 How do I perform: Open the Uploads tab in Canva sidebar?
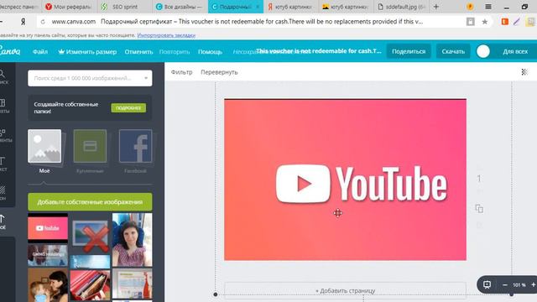click(3, 221)
